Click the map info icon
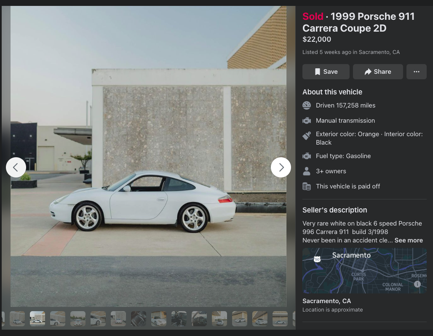 [417, 284]
